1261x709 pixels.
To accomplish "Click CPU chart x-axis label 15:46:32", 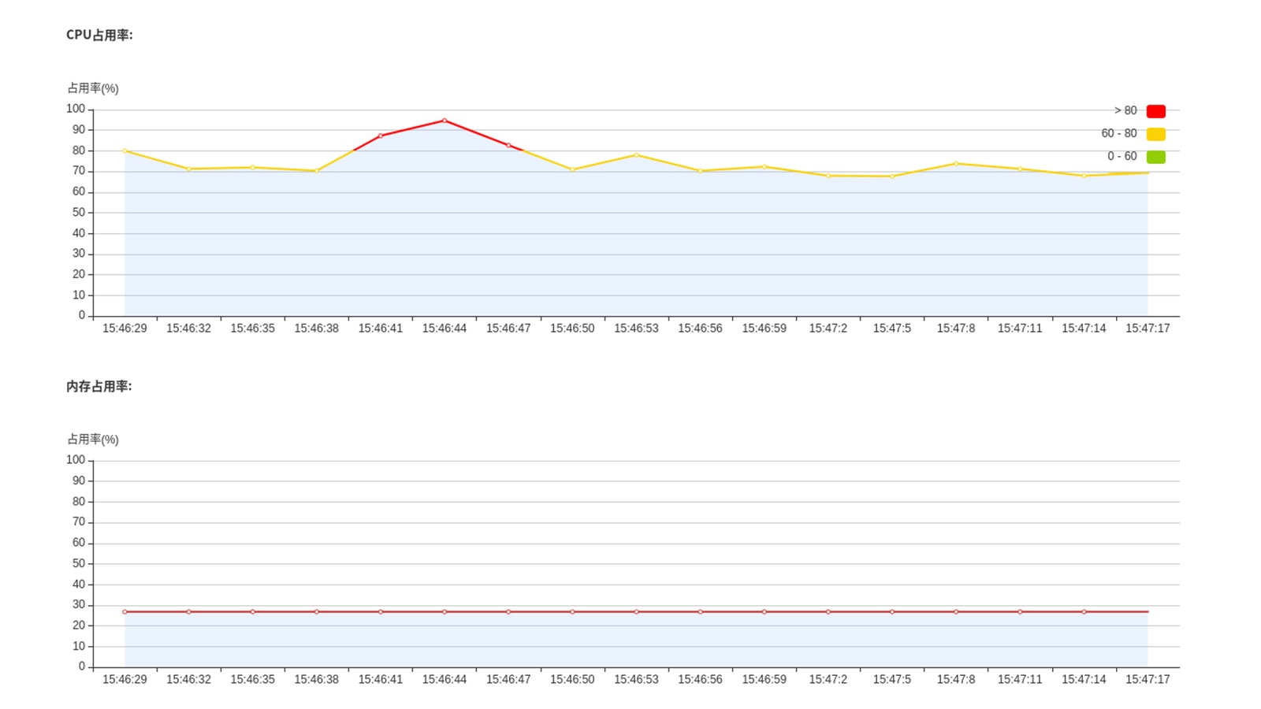I will click(x=188, y=329).
